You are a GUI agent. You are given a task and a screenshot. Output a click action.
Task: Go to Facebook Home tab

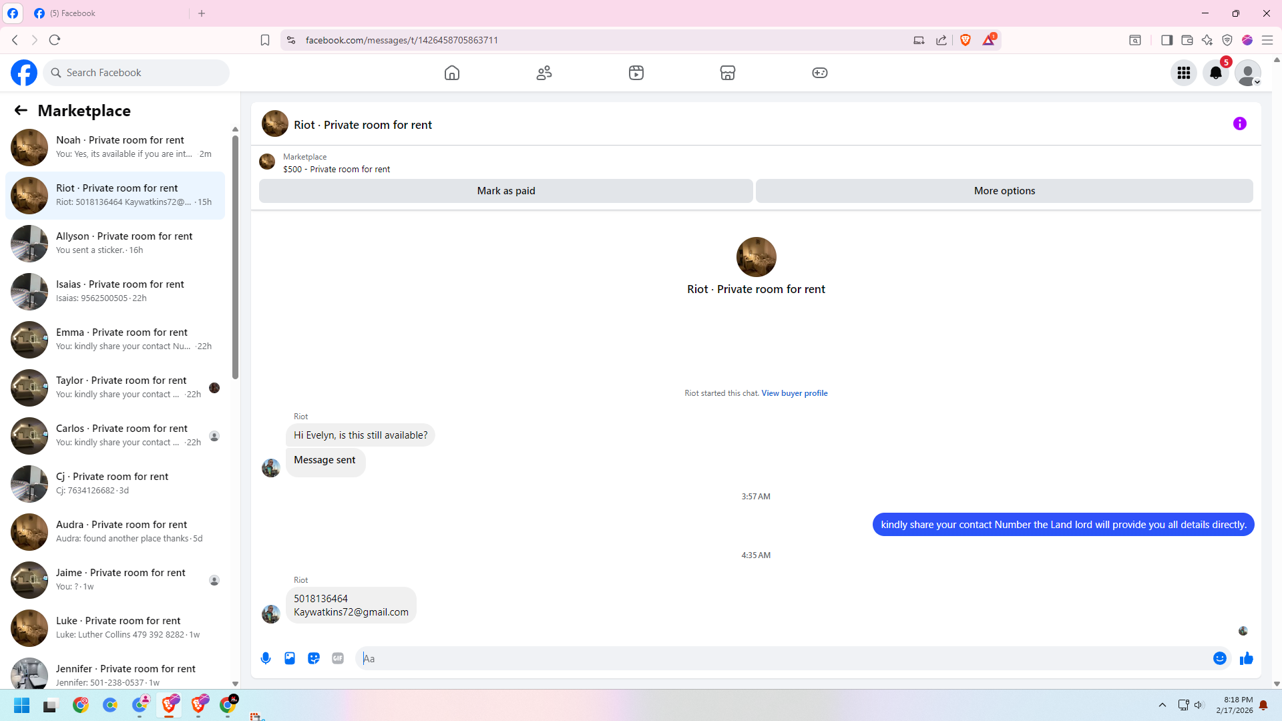(452, 73)
